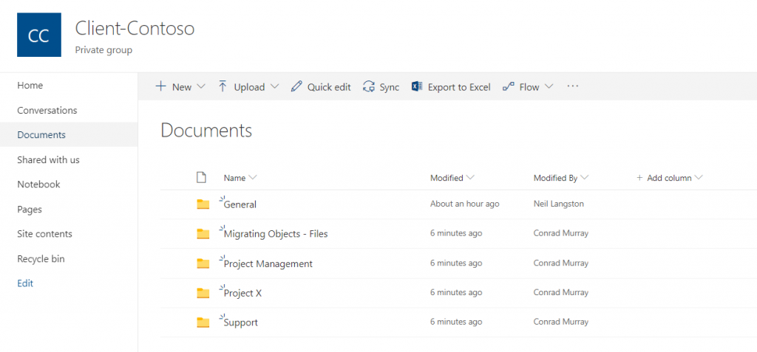Click the Flow connector icon
757x352 pixels.
[509, 87]
